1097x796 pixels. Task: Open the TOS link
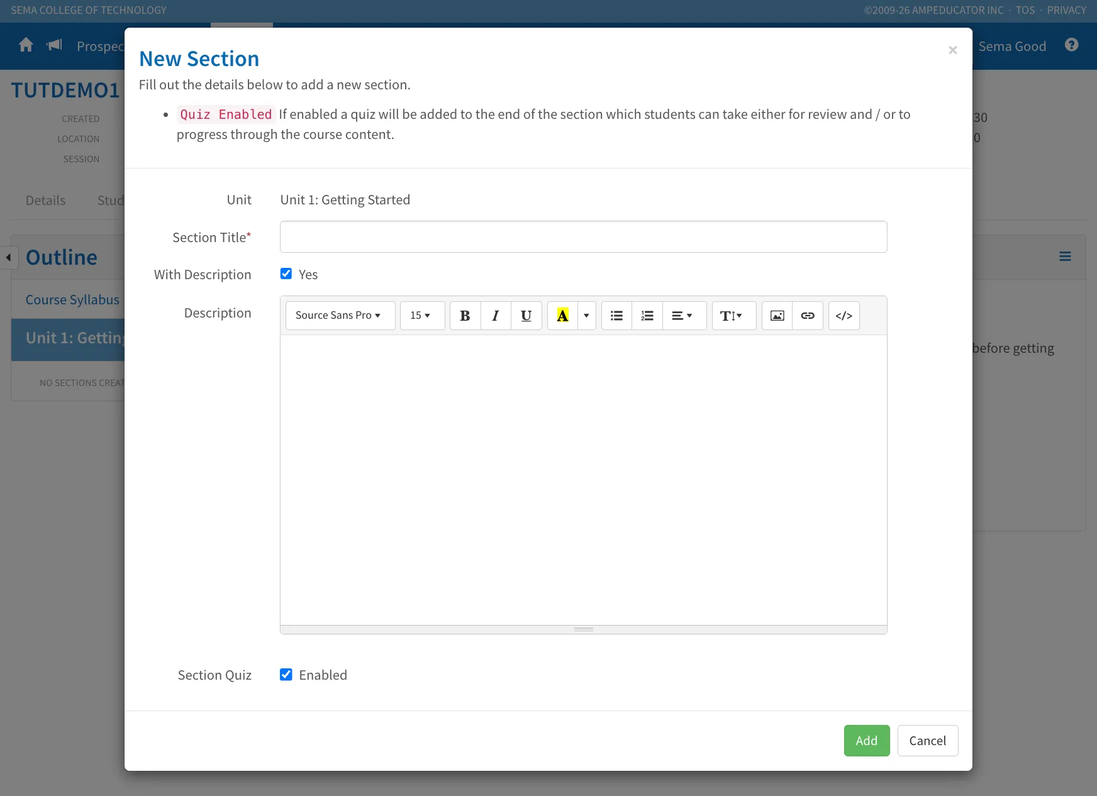click(1025, 10)
